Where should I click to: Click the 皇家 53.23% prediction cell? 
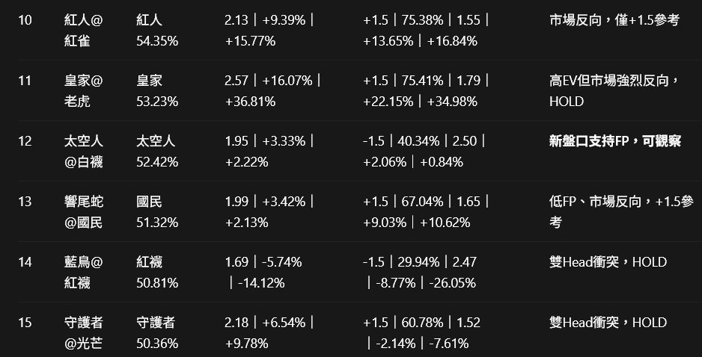(x=157, y=91)
